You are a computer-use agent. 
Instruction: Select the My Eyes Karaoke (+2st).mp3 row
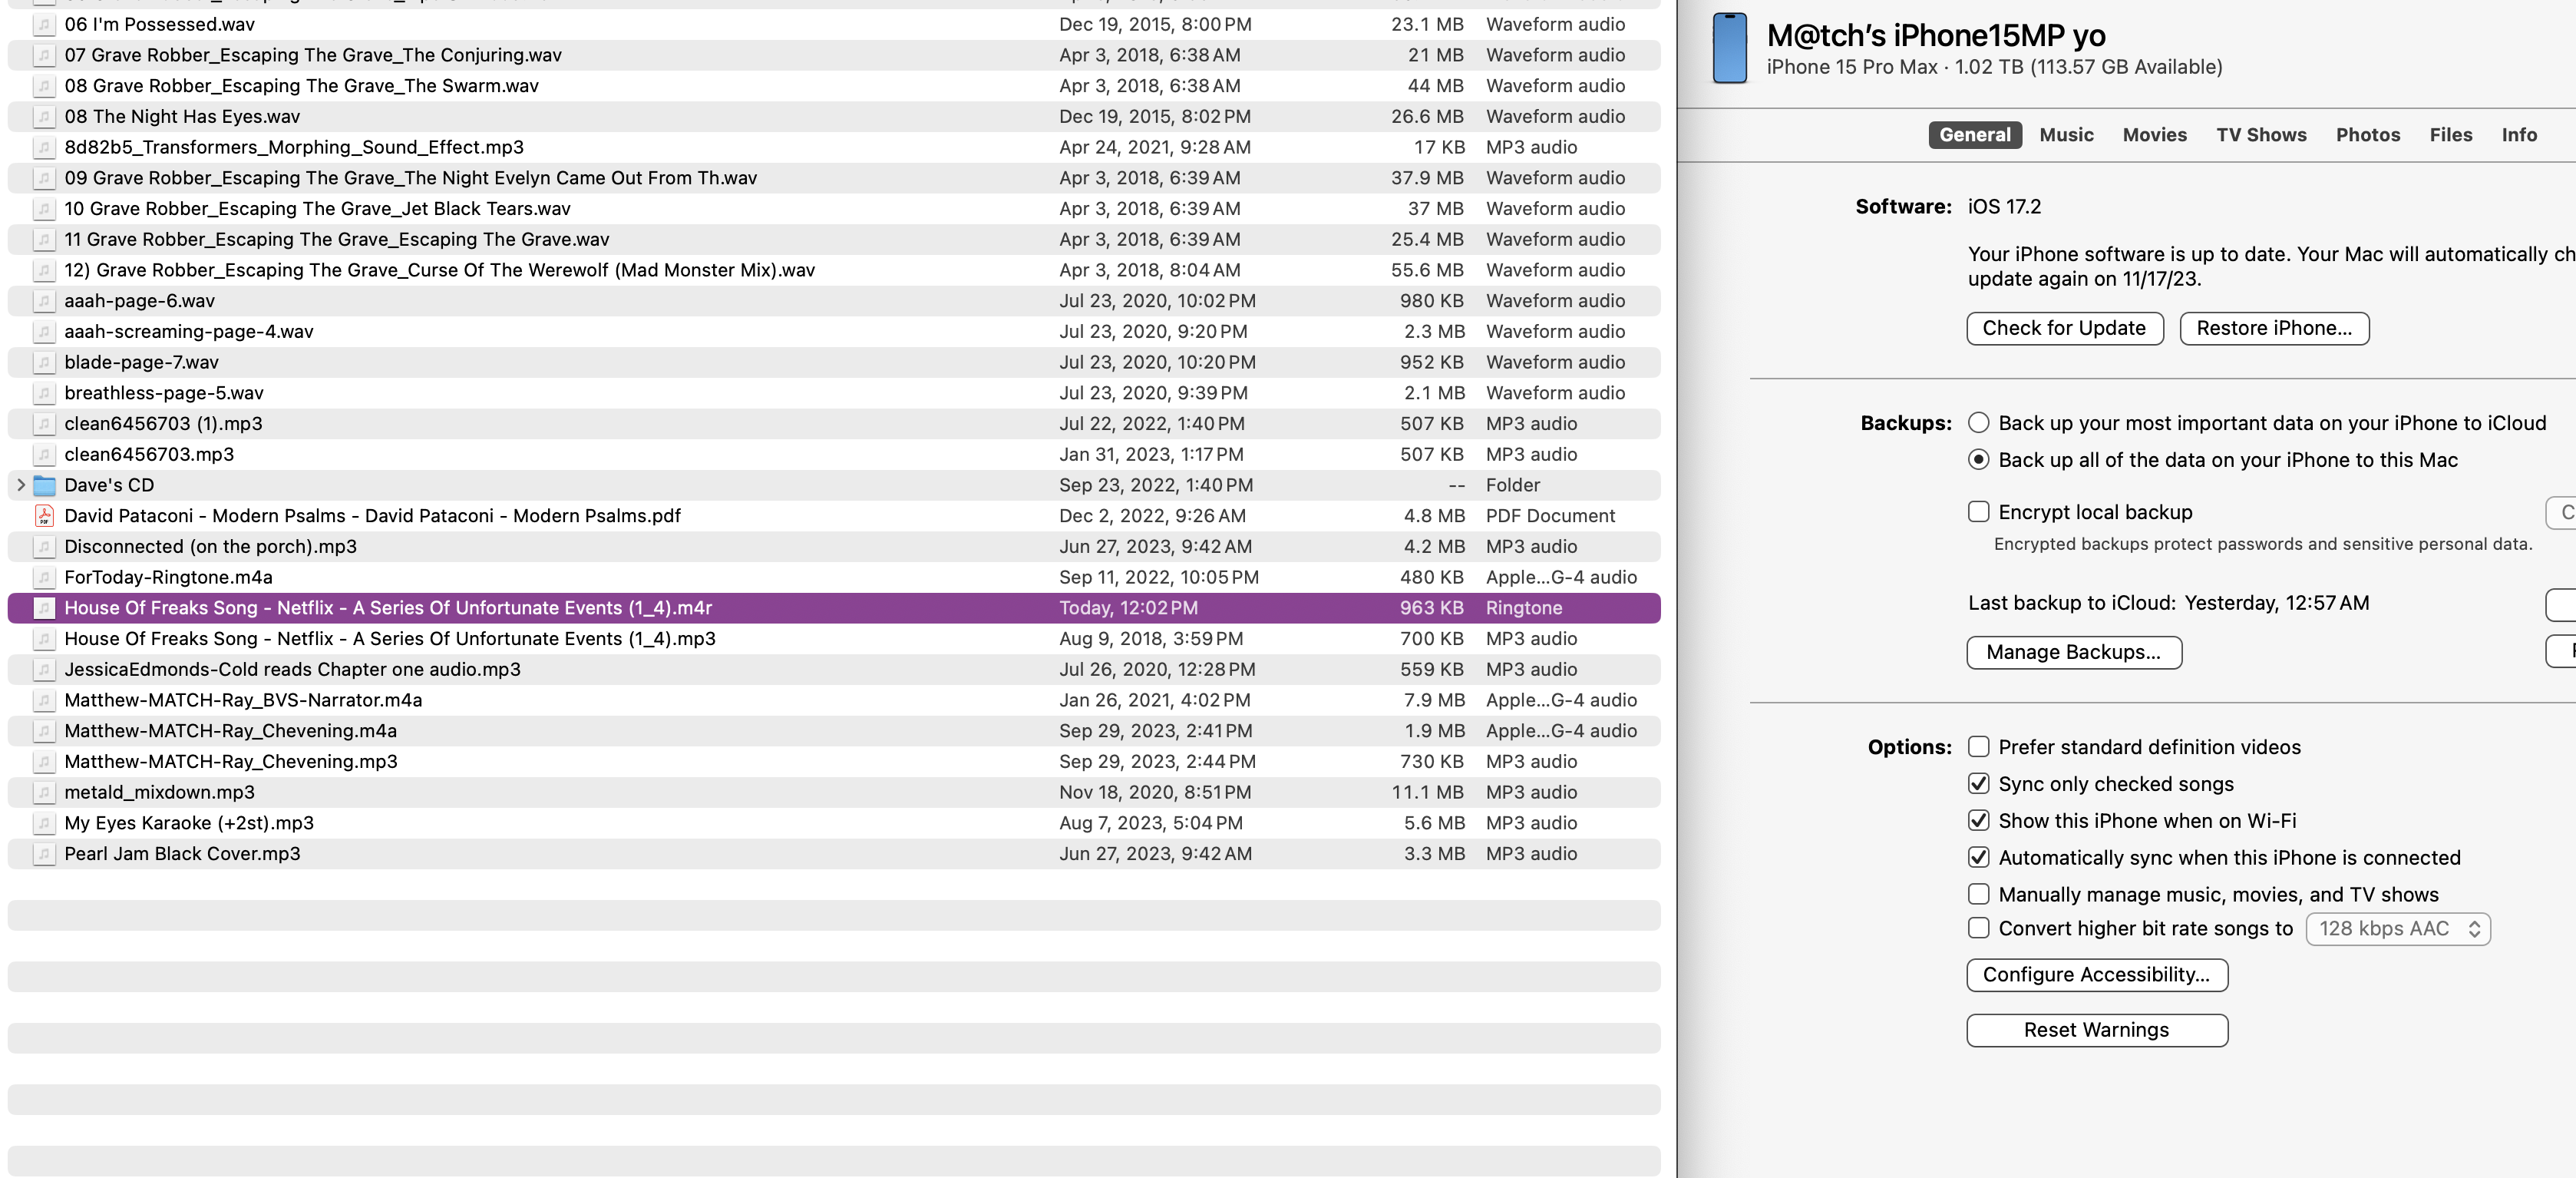pos(189,824)
